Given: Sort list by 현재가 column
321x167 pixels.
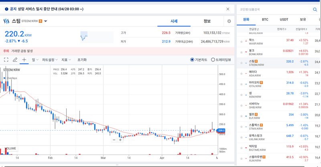Looking at the screenshot, I should pos(282,29).
